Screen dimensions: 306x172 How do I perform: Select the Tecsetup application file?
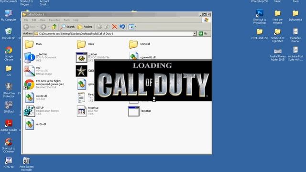point(134,111)
